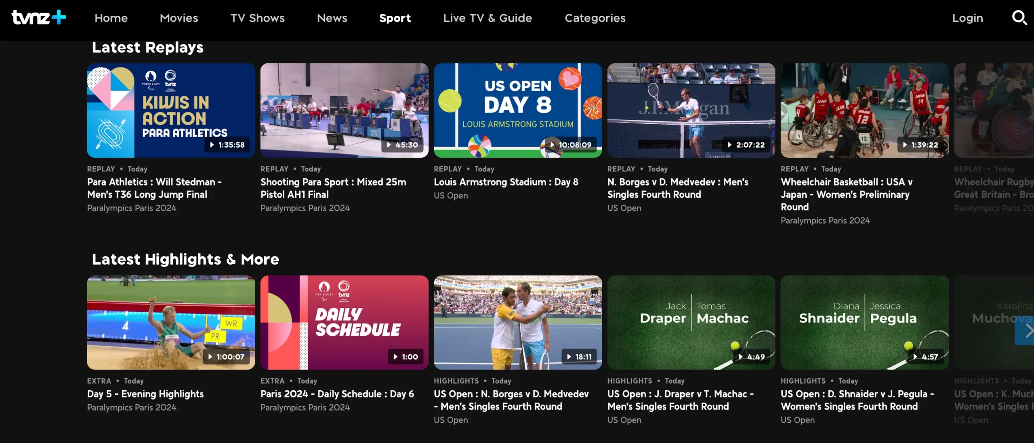Click the TVNZ+ logo

39,17
